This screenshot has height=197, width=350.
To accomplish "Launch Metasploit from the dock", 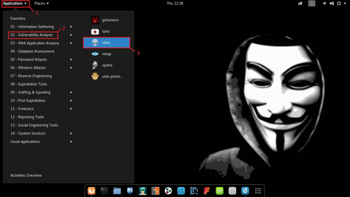I will click(130, 191).
